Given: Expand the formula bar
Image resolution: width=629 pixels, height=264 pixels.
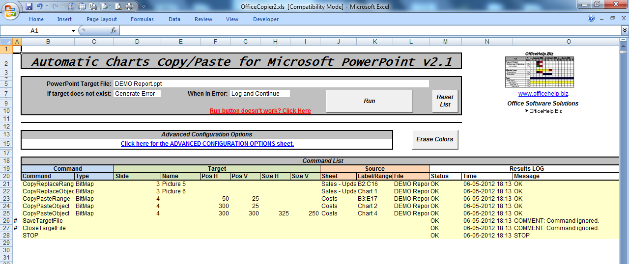Looking at the screenshot, I should pyautogui.click(x=625, y=30).
